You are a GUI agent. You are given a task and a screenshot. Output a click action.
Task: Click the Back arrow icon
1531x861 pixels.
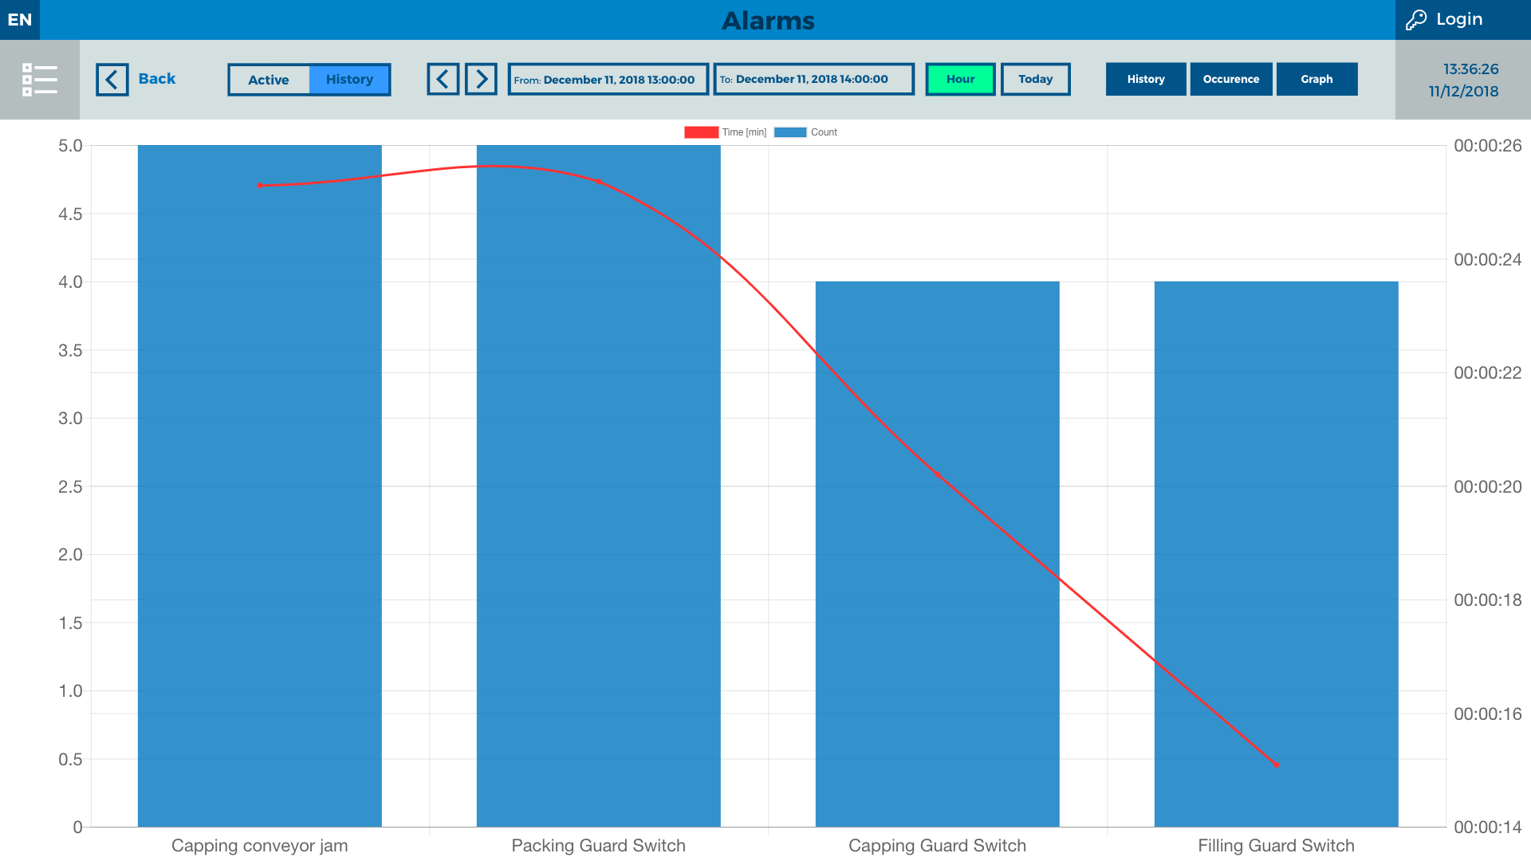(112, 80)
